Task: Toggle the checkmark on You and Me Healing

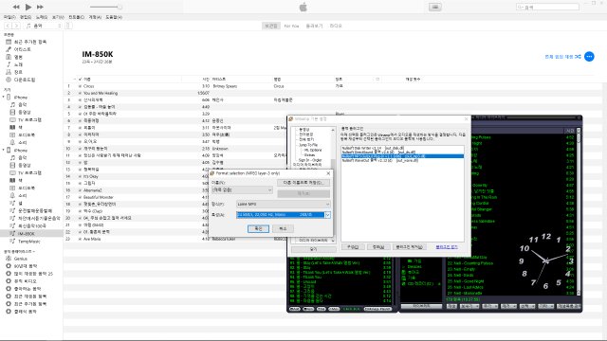Action: [x=80, y=93]
